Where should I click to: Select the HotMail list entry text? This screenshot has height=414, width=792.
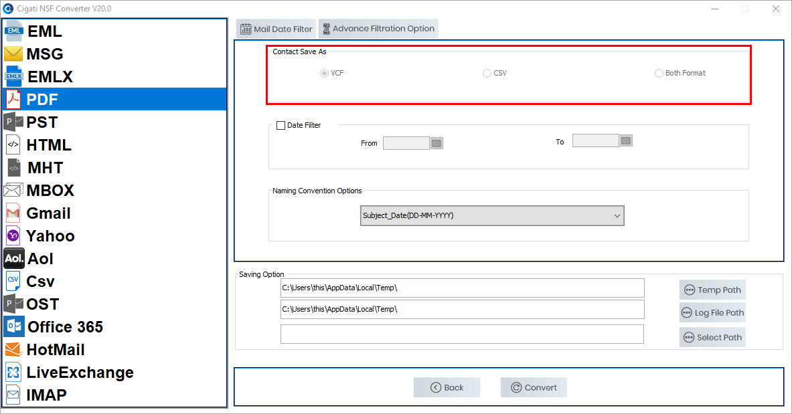point(56,349)
